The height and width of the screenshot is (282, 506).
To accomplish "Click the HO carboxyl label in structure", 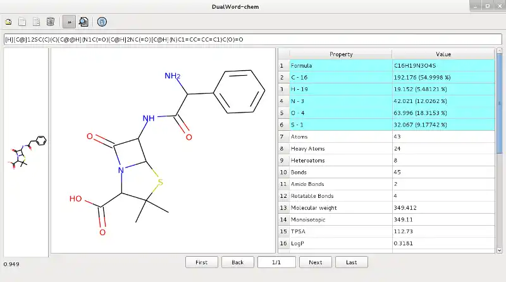I will pyautogui.click(x=76, y=199).
